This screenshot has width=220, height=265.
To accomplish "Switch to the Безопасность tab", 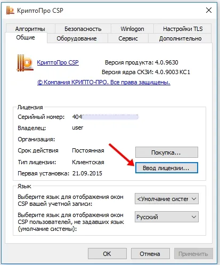I will pos(83,29).
